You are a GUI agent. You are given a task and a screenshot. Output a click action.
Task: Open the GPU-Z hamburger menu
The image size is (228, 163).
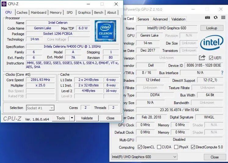click(x=223, y=18)
